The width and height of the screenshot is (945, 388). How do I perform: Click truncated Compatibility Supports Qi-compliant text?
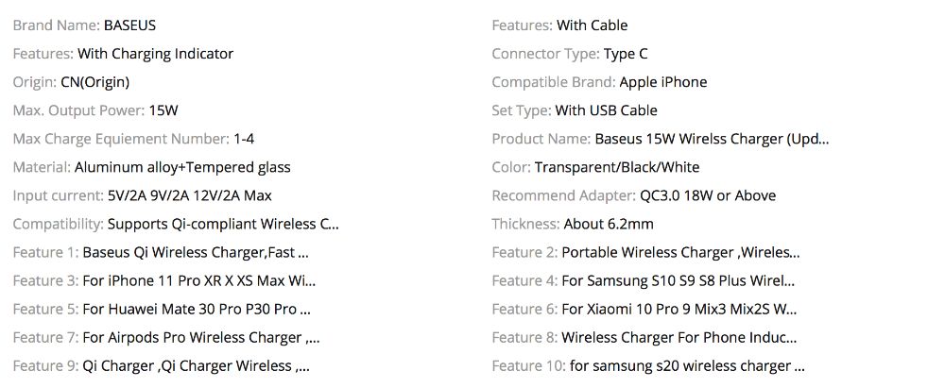point(223,224)
